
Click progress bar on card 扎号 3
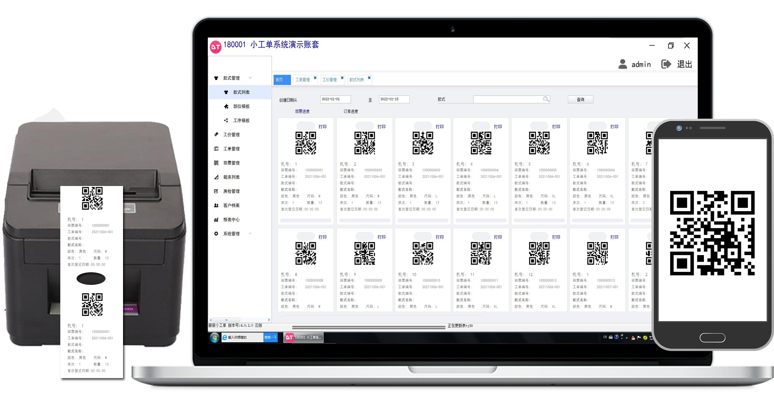[x=423, y=220]
